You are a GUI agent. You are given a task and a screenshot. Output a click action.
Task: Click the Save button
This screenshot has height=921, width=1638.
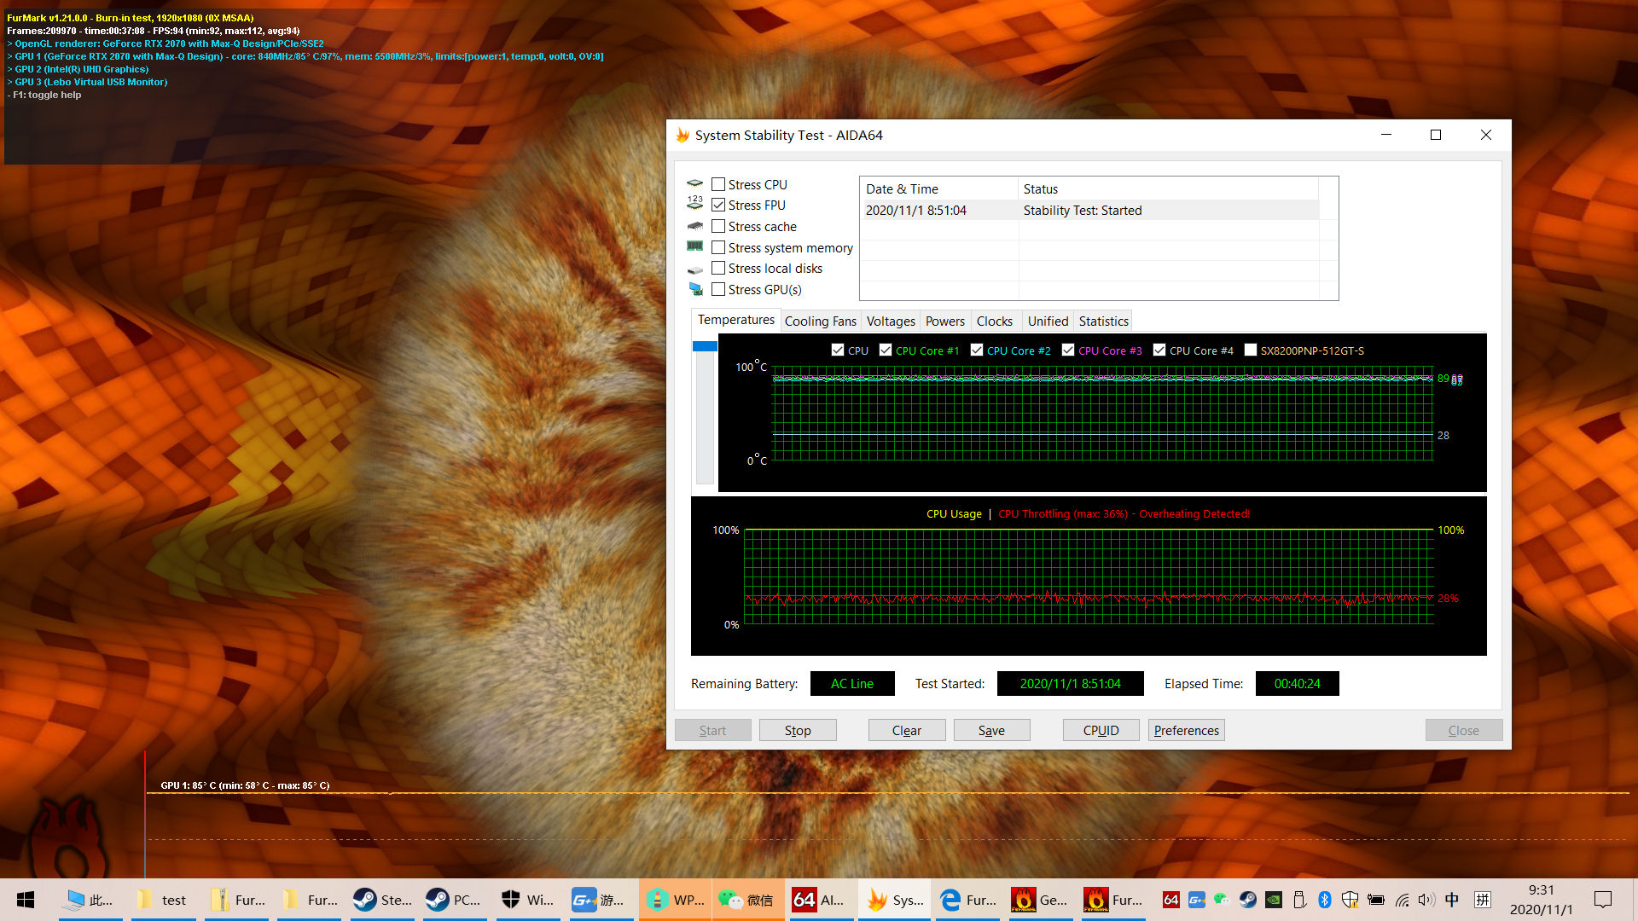(991, 730)
